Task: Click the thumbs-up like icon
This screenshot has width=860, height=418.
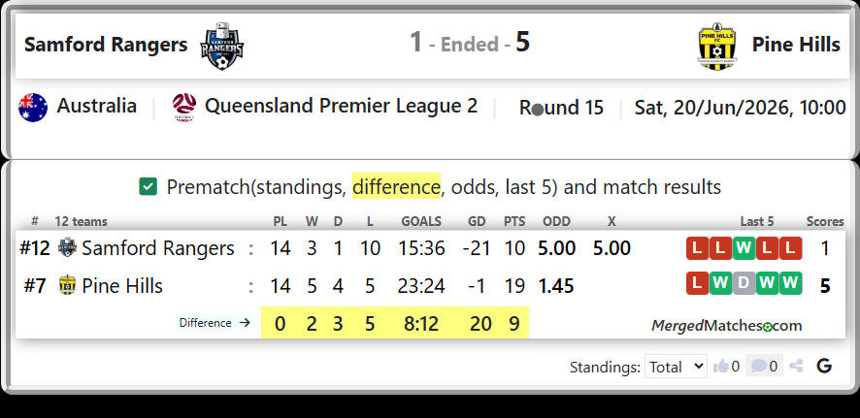Action: click(720, 366)
